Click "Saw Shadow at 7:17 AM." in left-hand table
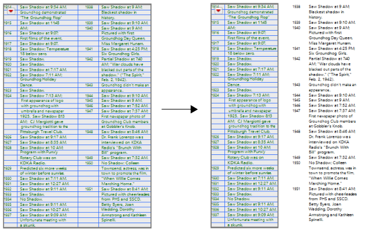 pos(43,69)
